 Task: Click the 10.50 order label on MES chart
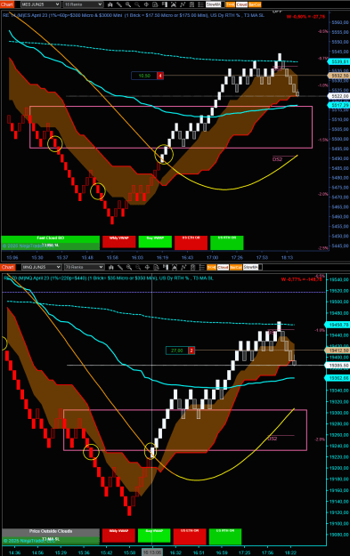click(x=144, y=76)
